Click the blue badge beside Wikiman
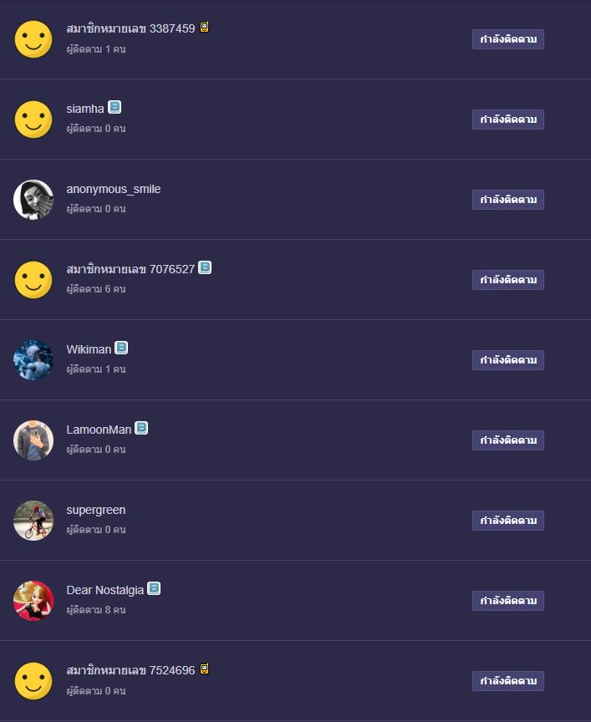 [121, 348]
